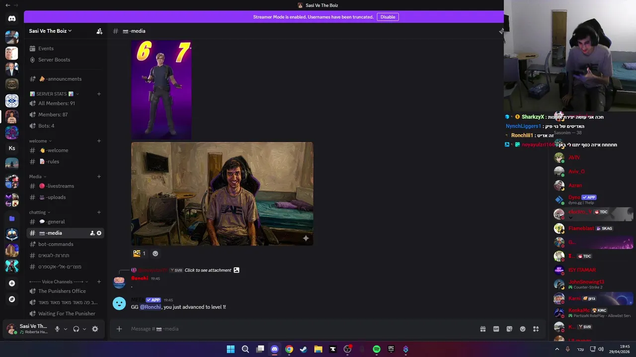Screen dimensions: 636x357
Task: Open Dyno bot in member list
Action: 593,199
